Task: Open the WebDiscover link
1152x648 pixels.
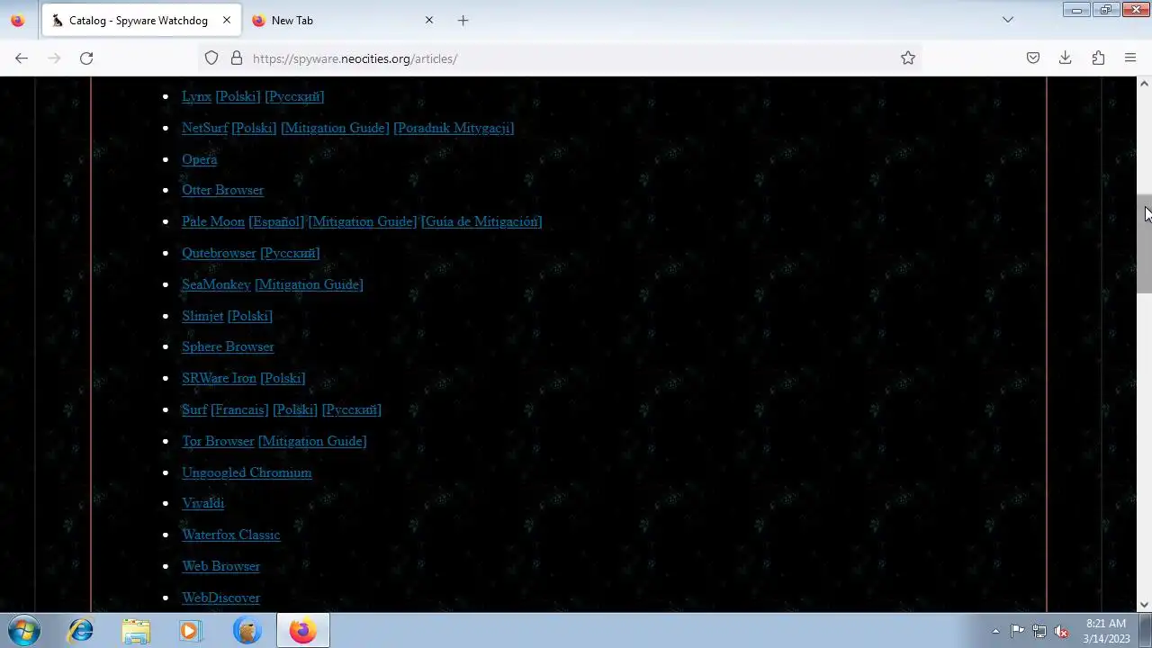Action: (220, 598)
